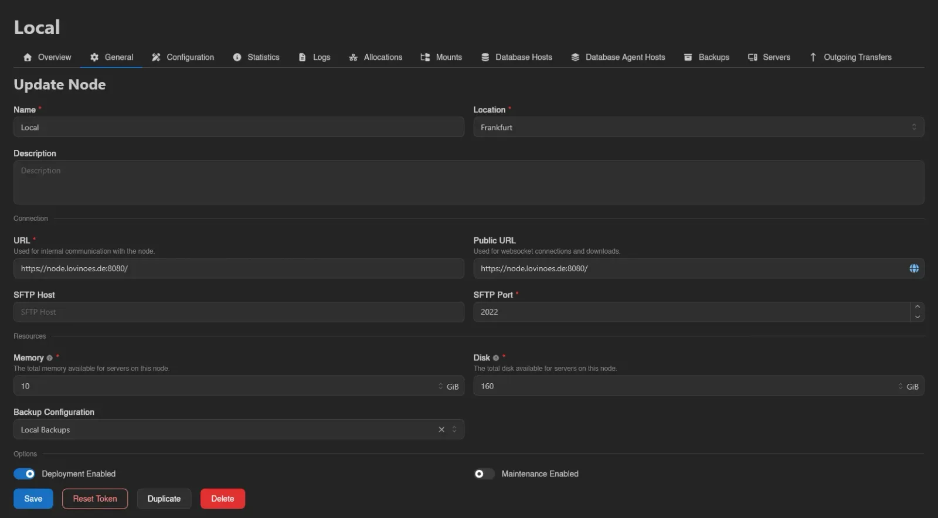Toggle the Deployment Enabled switch
The image size is (938, 518).
click(x=25, y=473)
